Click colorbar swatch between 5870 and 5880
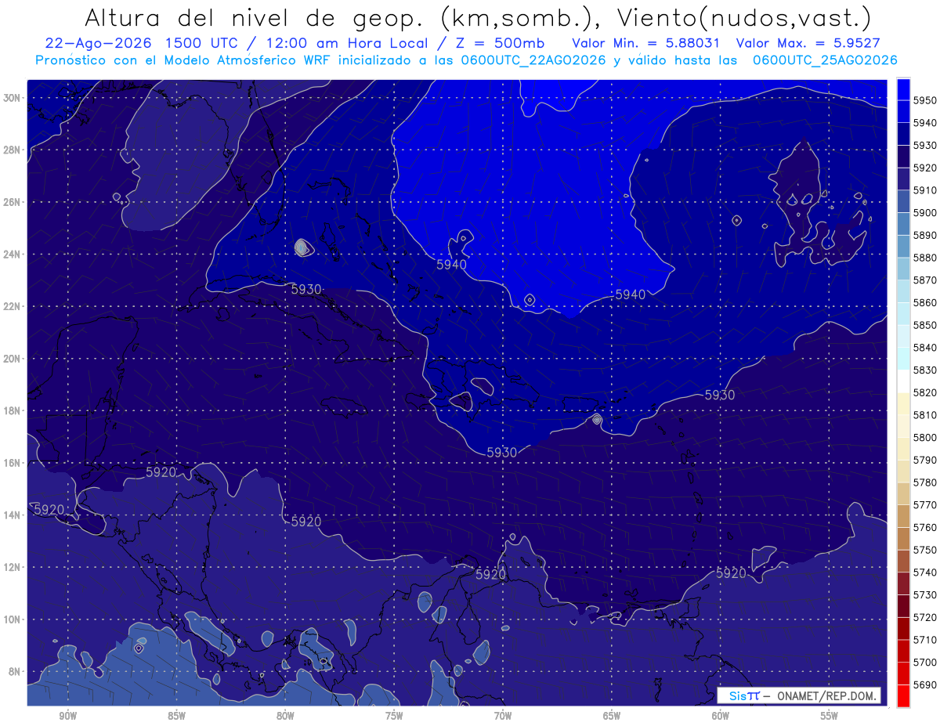 pyautogui.click(x=903, y=269)
